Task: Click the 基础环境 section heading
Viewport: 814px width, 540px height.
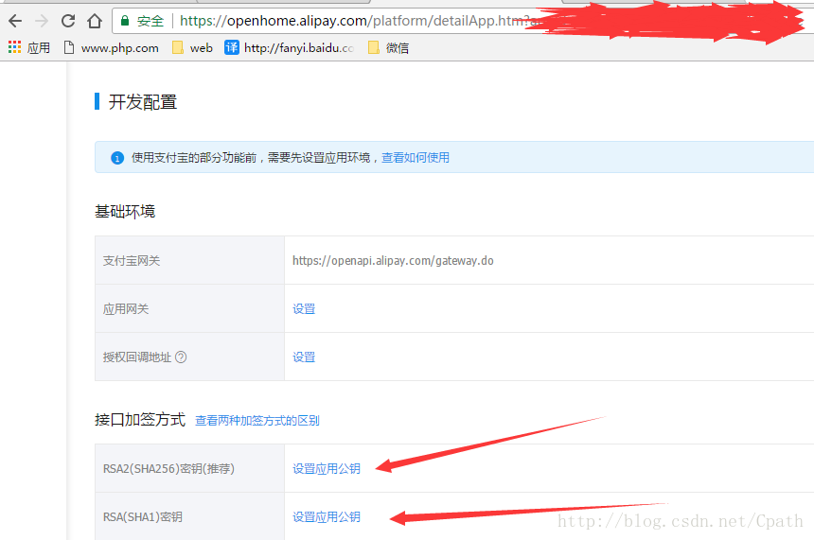Action: pyautogui.click(x=125, y=211)
